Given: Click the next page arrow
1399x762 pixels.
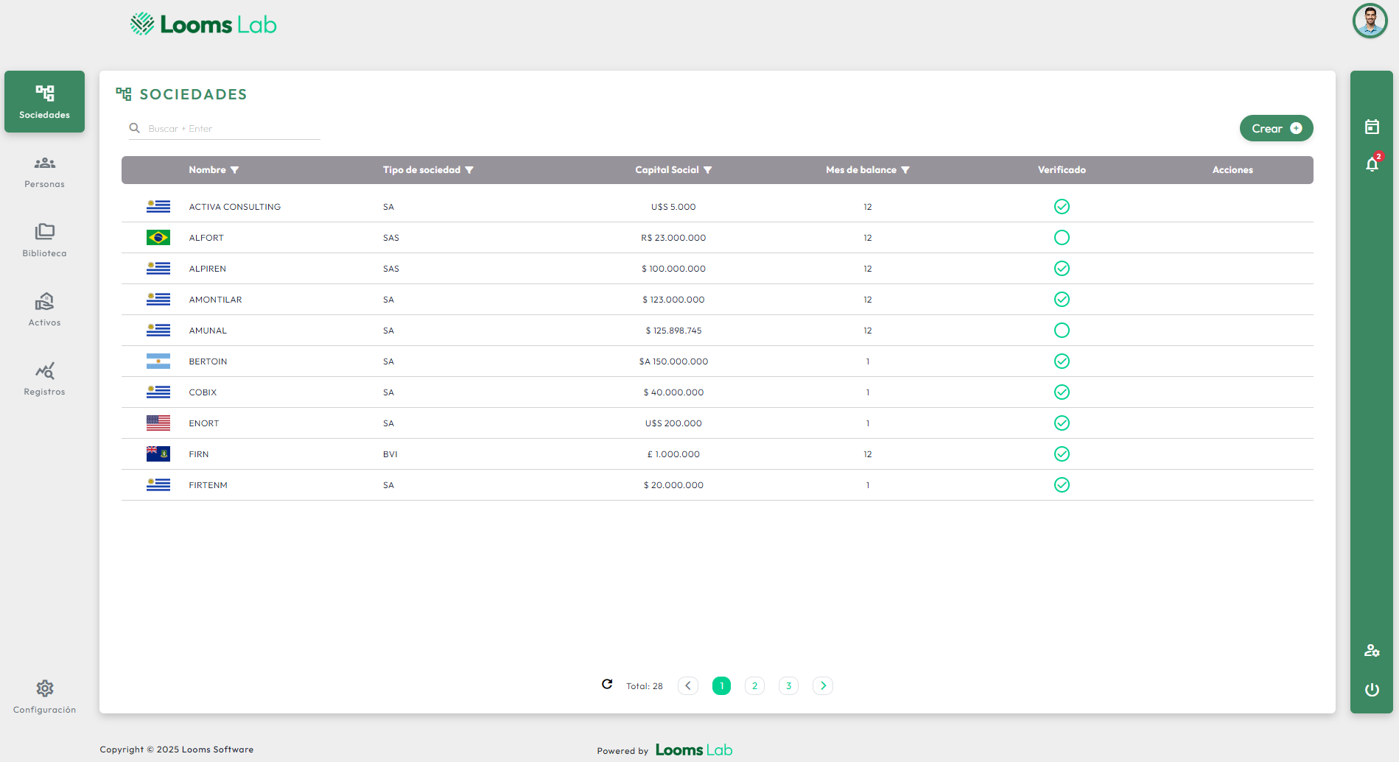Looking at the screenshot, I should point(823,686).
